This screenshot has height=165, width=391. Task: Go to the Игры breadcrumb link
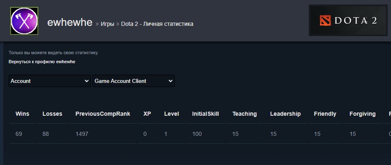click(x=107, y=24)
